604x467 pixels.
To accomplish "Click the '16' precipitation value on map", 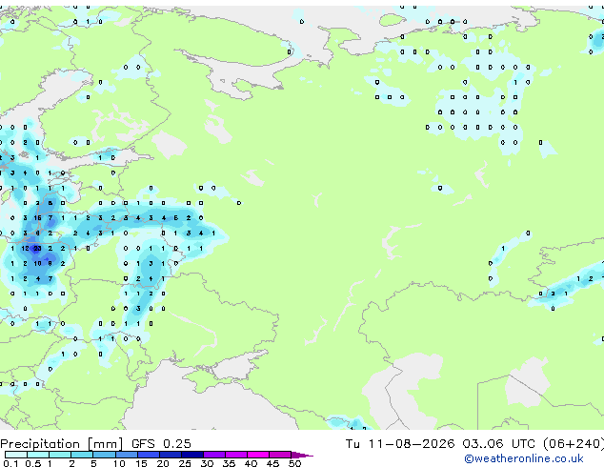I will tap(37, 218).
